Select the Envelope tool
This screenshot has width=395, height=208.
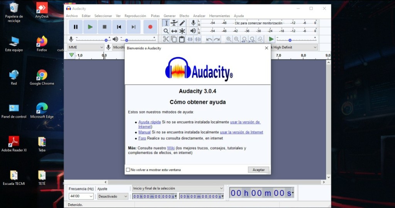click(x=174, y=23)
